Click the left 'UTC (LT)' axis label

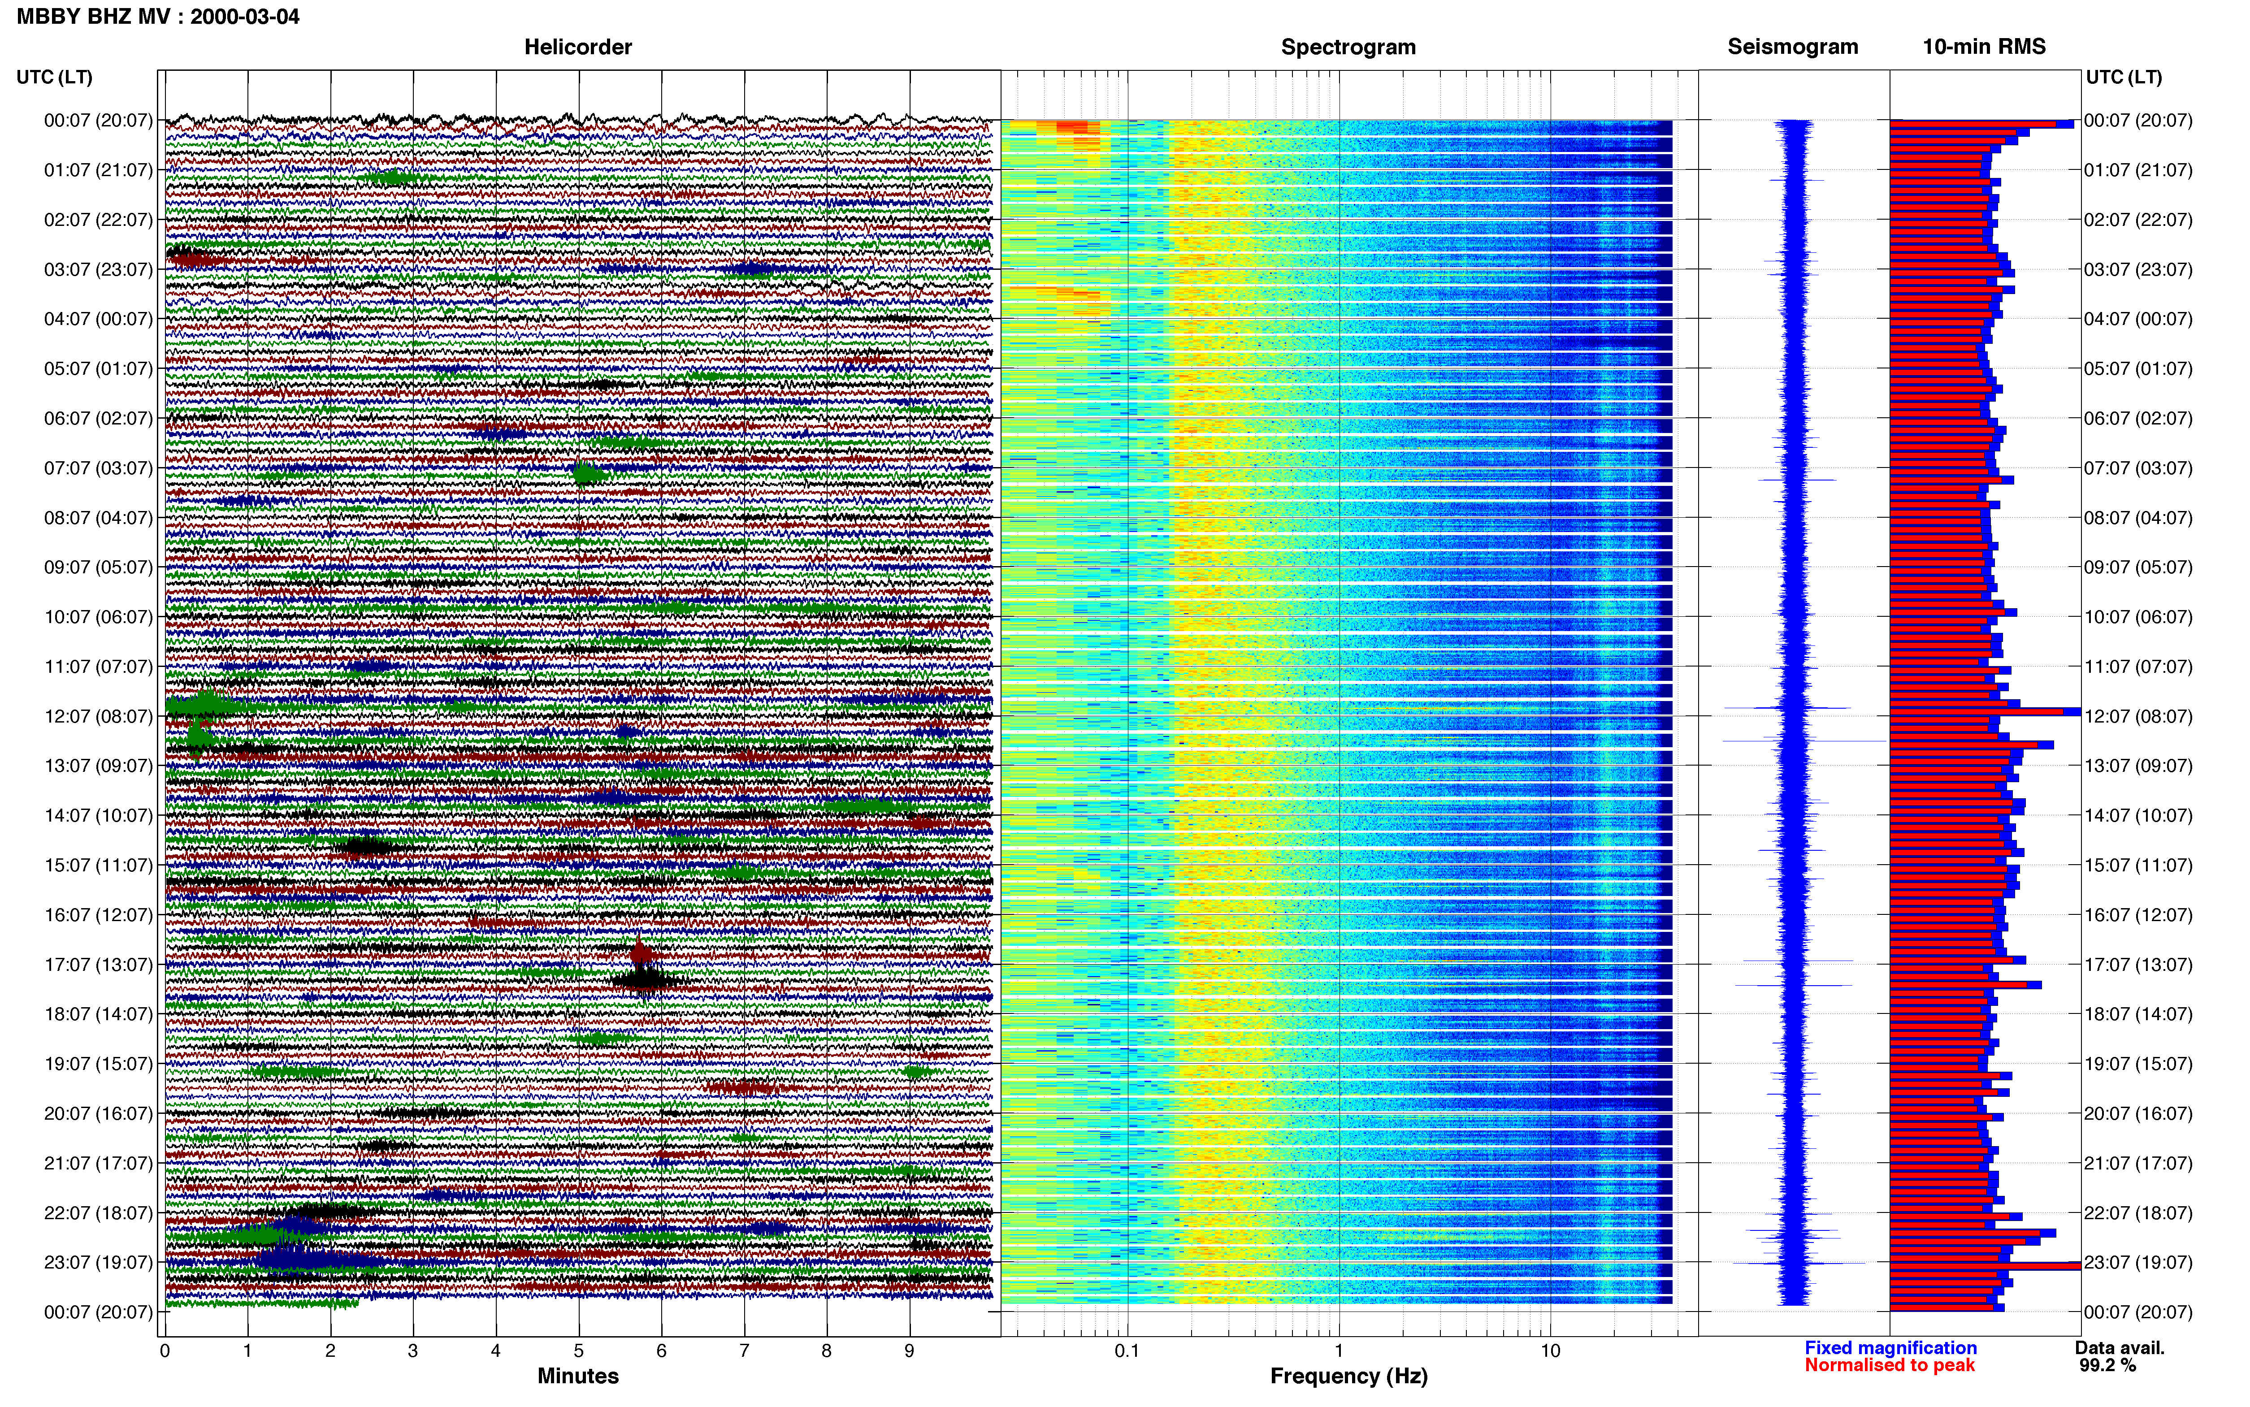click(x=54, y=77)
